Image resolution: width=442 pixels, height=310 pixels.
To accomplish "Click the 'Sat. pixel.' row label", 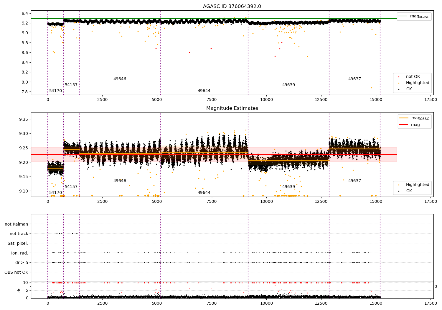I will pos(18,244).
